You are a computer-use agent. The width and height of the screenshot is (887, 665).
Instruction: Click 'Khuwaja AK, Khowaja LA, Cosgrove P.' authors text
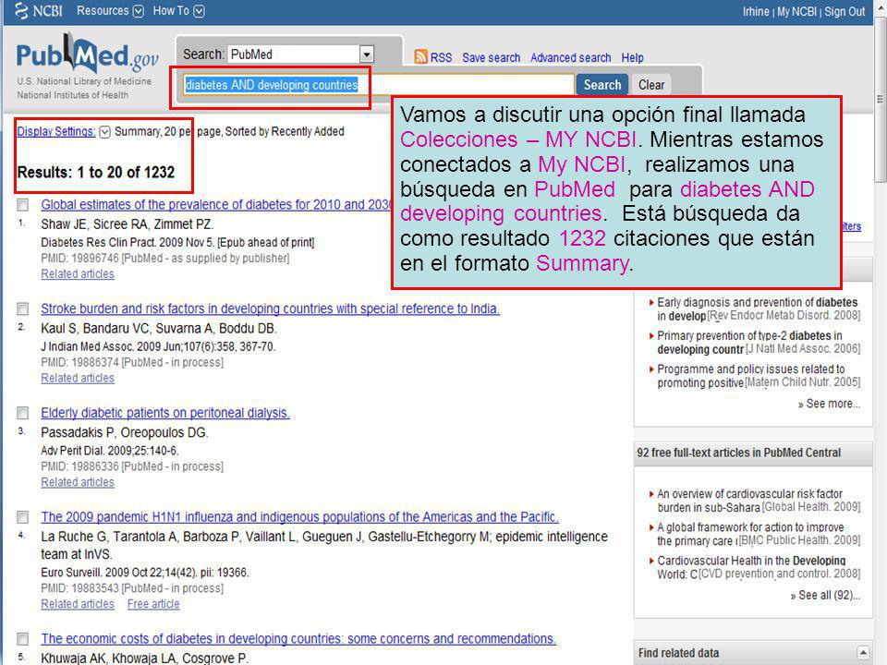(x=144, y=658)
